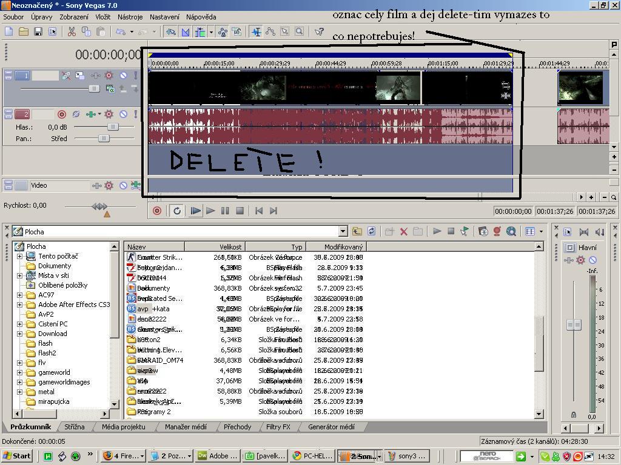Open explorer's Refresh icon
The height and width of the screenshot is (465, 621).
[x=371, y=231]
